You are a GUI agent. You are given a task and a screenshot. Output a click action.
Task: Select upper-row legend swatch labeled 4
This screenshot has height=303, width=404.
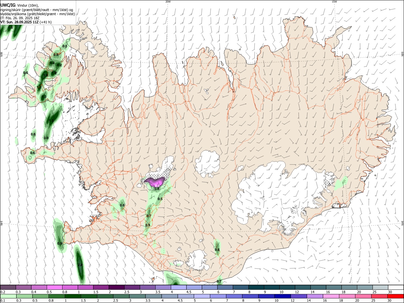179,287
